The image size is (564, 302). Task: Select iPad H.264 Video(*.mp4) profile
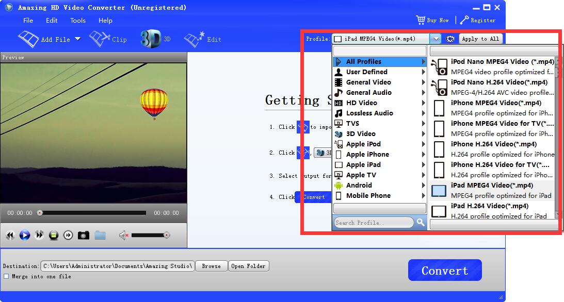tap(492, 210)
